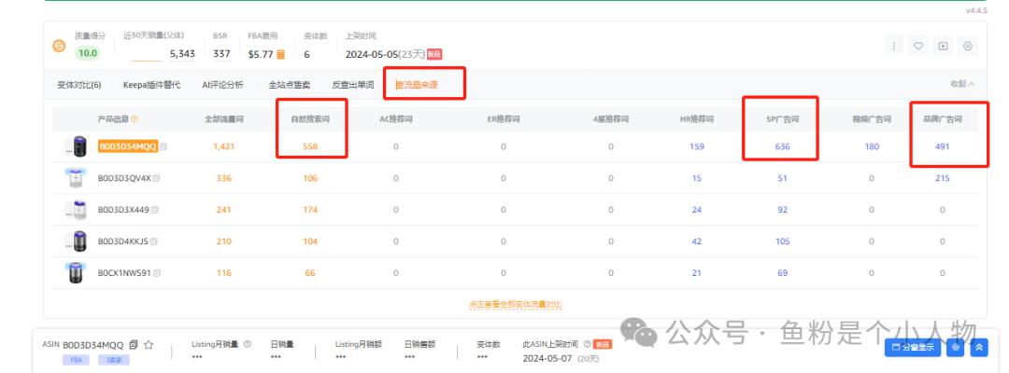Star the ASIN in the bottom bar
The image size is (1009, 373).
149,345
